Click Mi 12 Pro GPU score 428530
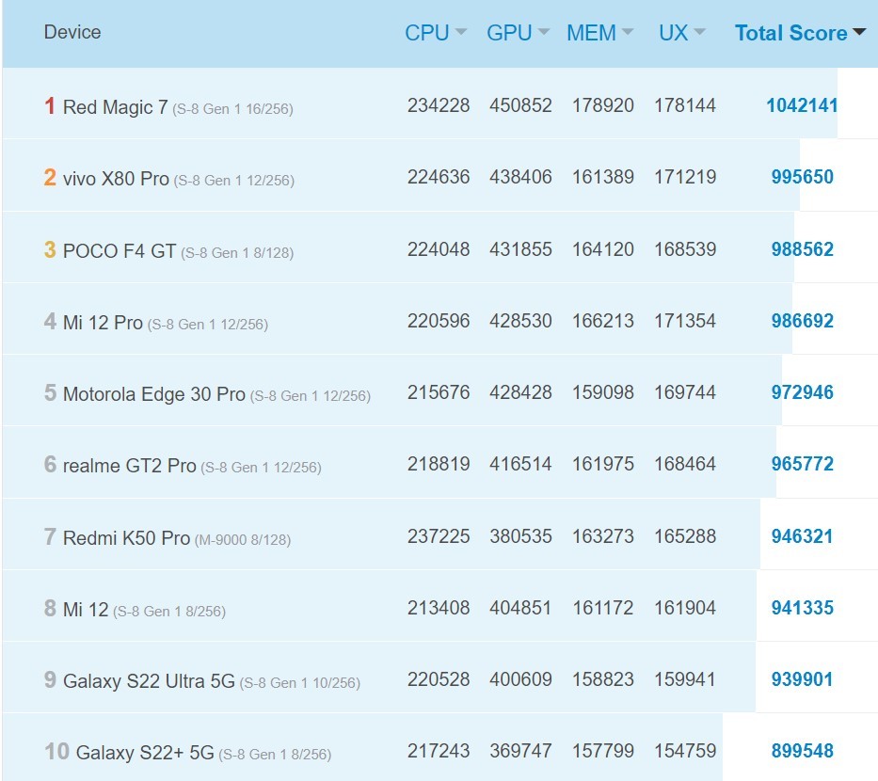The image size is (878, 781). [x=520, y=321]
